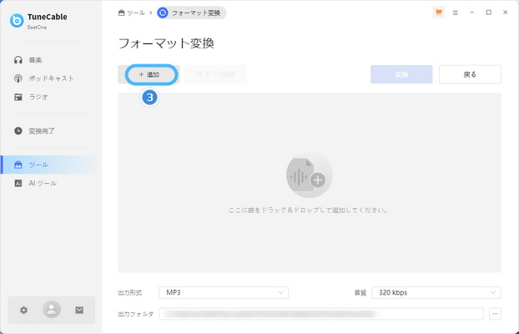
Task: Click the 戻る back button
Action: pyautogui.click(x=470, y=74)
